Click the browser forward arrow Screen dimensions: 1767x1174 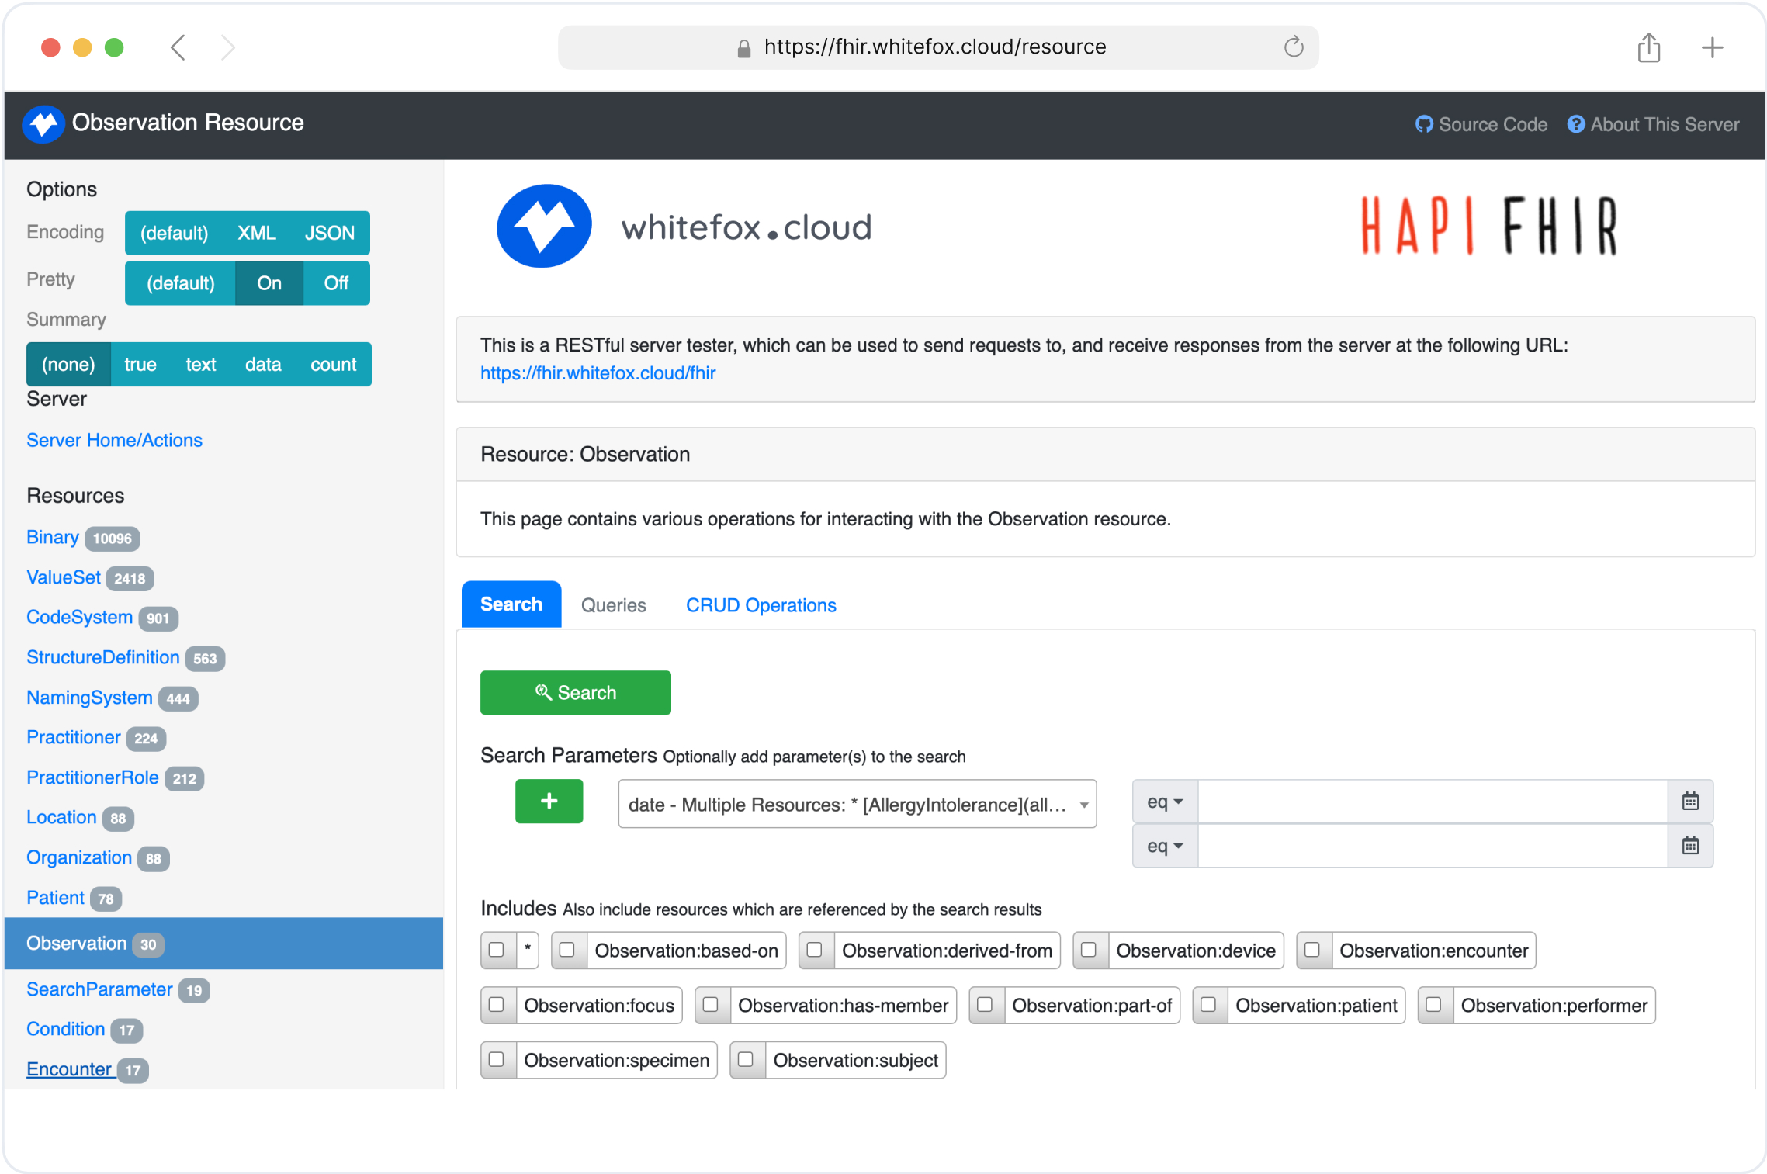[227, 47]
